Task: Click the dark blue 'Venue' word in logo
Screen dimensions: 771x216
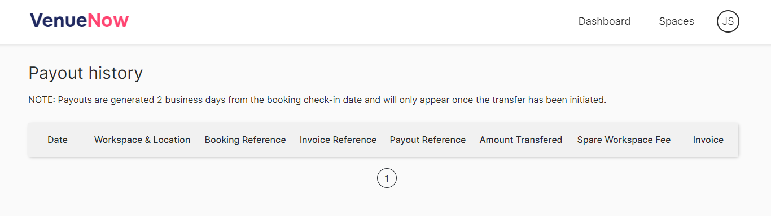Action: [59, 21]
